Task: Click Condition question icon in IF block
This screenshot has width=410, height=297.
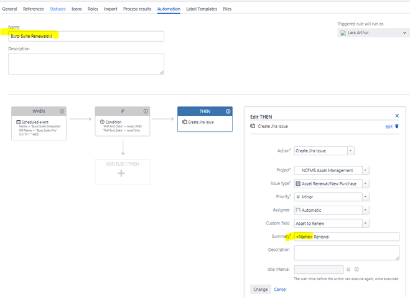Action: 102,122
